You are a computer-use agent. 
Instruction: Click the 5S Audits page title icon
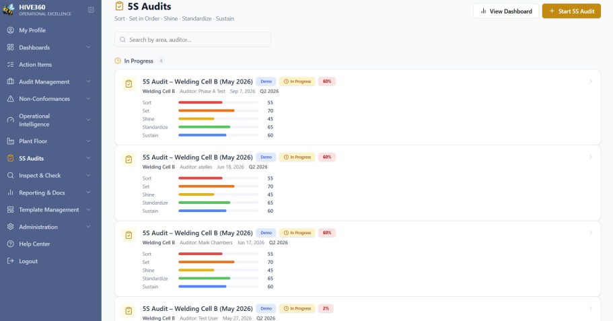point(119,6)
